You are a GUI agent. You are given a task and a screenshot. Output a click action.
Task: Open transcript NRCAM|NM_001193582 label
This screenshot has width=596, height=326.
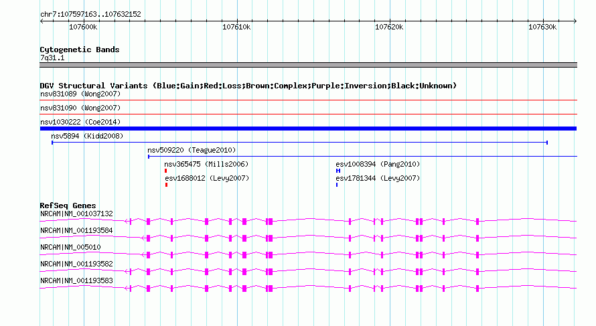(x=76, y=264)
